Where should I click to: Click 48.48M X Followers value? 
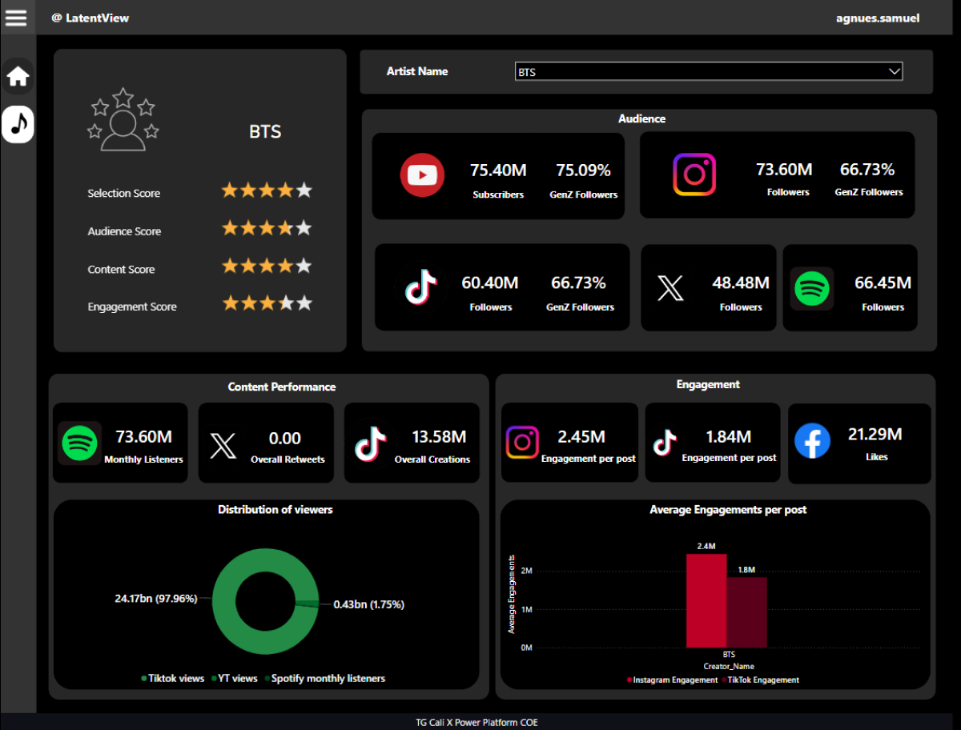(x=741, y=283)
